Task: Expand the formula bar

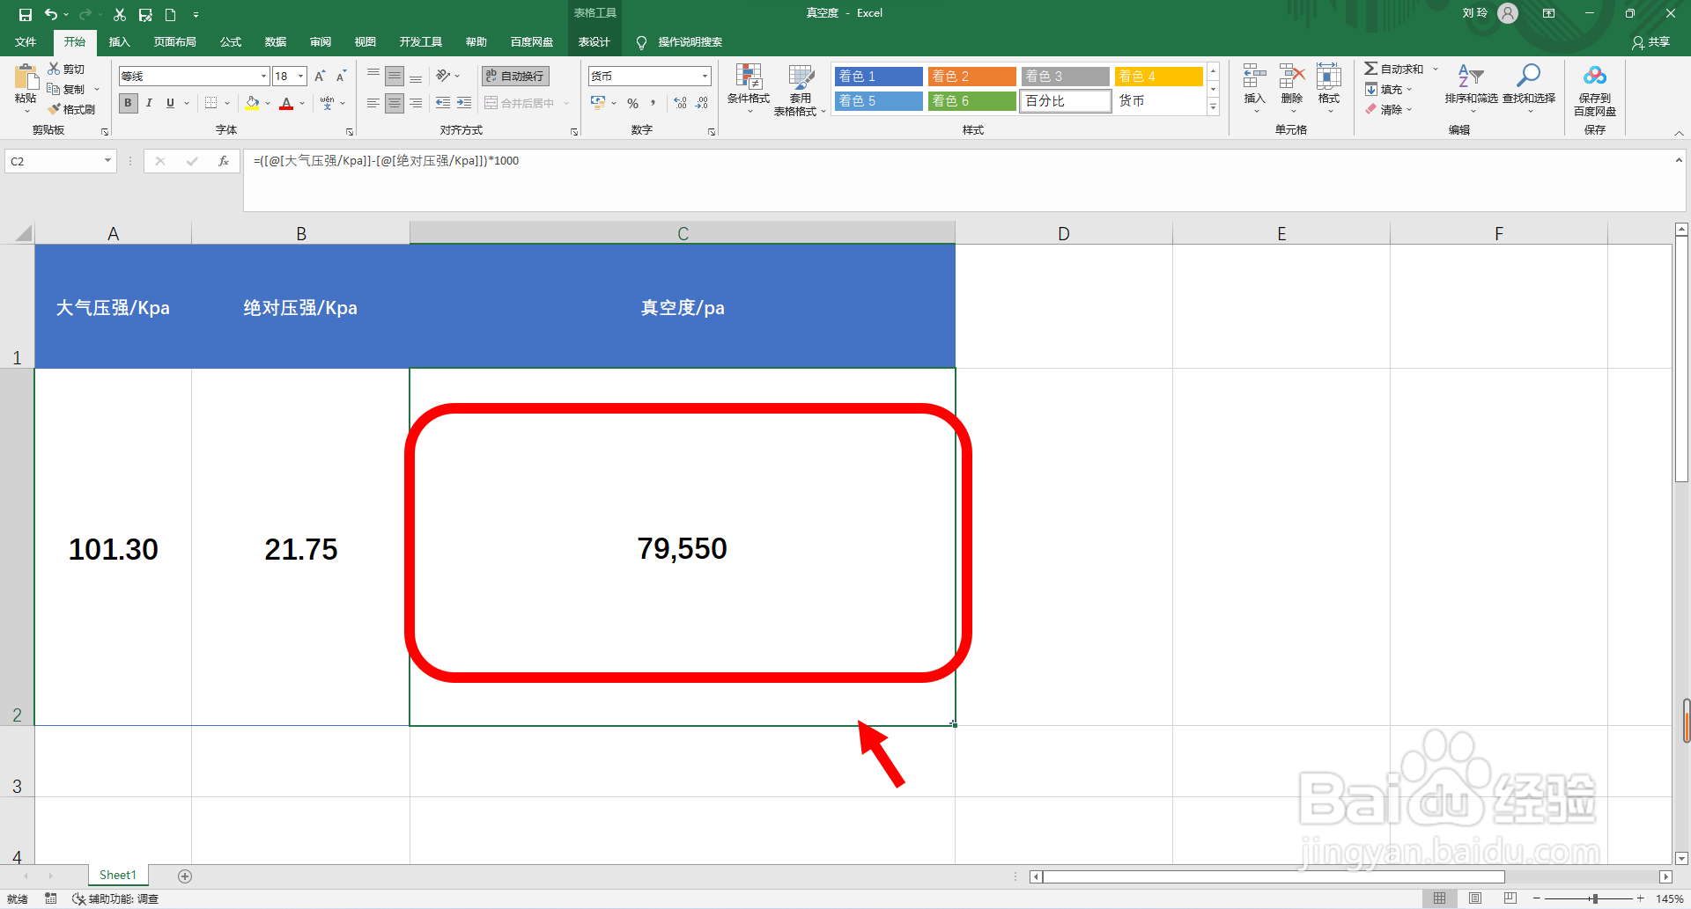Action: [x=1679, y=160]
